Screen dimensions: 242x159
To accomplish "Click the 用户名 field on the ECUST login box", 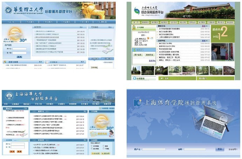I will pos(19,49).
